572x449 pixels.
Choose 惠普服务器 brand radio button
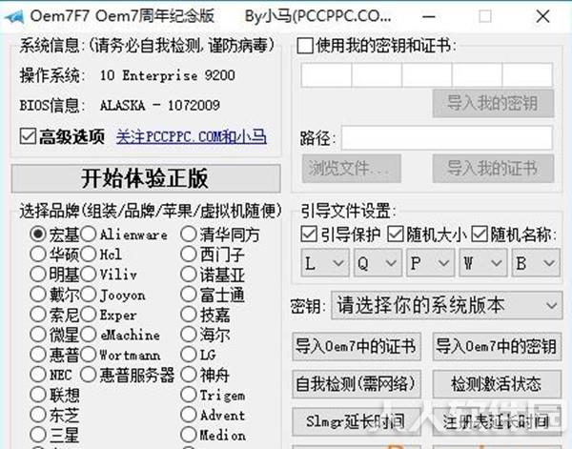[89, 375]
